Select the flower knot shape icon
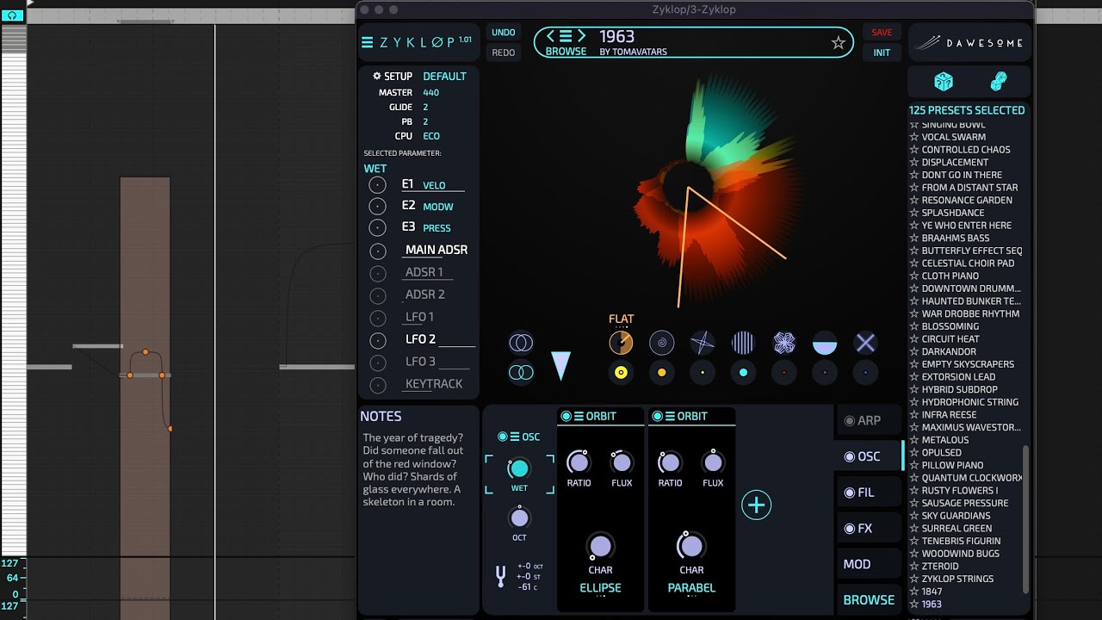 [783, 343]
